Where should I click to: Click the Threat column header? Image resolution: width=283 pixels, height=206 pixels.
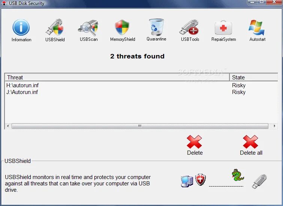(117, 78)
